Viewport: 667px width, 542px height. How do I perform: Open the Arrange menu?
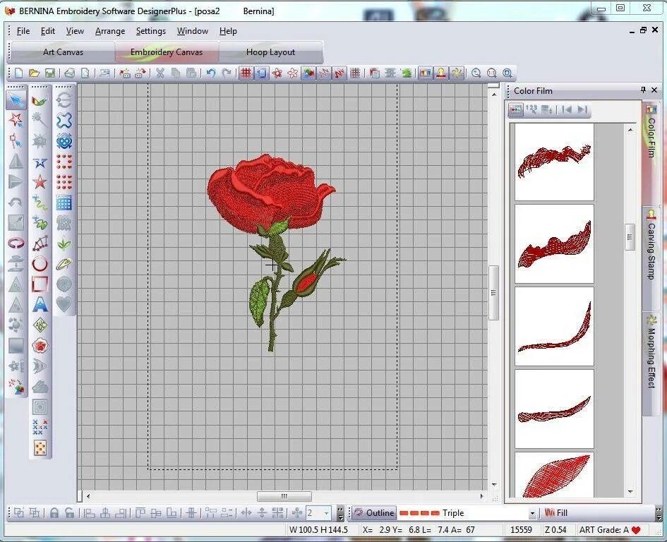110,31
